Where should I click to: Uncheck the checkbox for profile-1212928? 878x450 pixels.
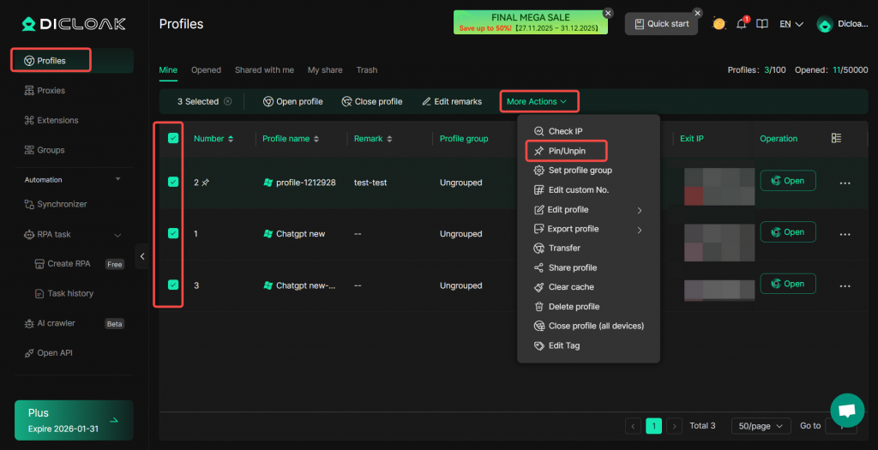[173, 182]
